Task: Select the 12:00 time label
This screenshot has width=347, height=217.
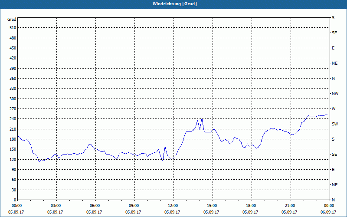Action: [174, 206]
